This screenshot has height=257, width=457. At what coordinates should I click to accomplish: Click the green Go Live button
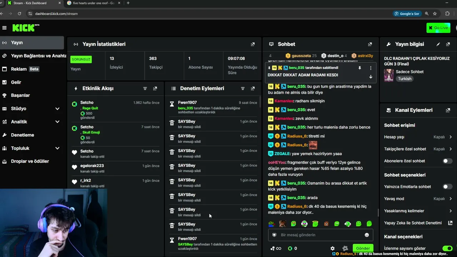pos(438,28)
